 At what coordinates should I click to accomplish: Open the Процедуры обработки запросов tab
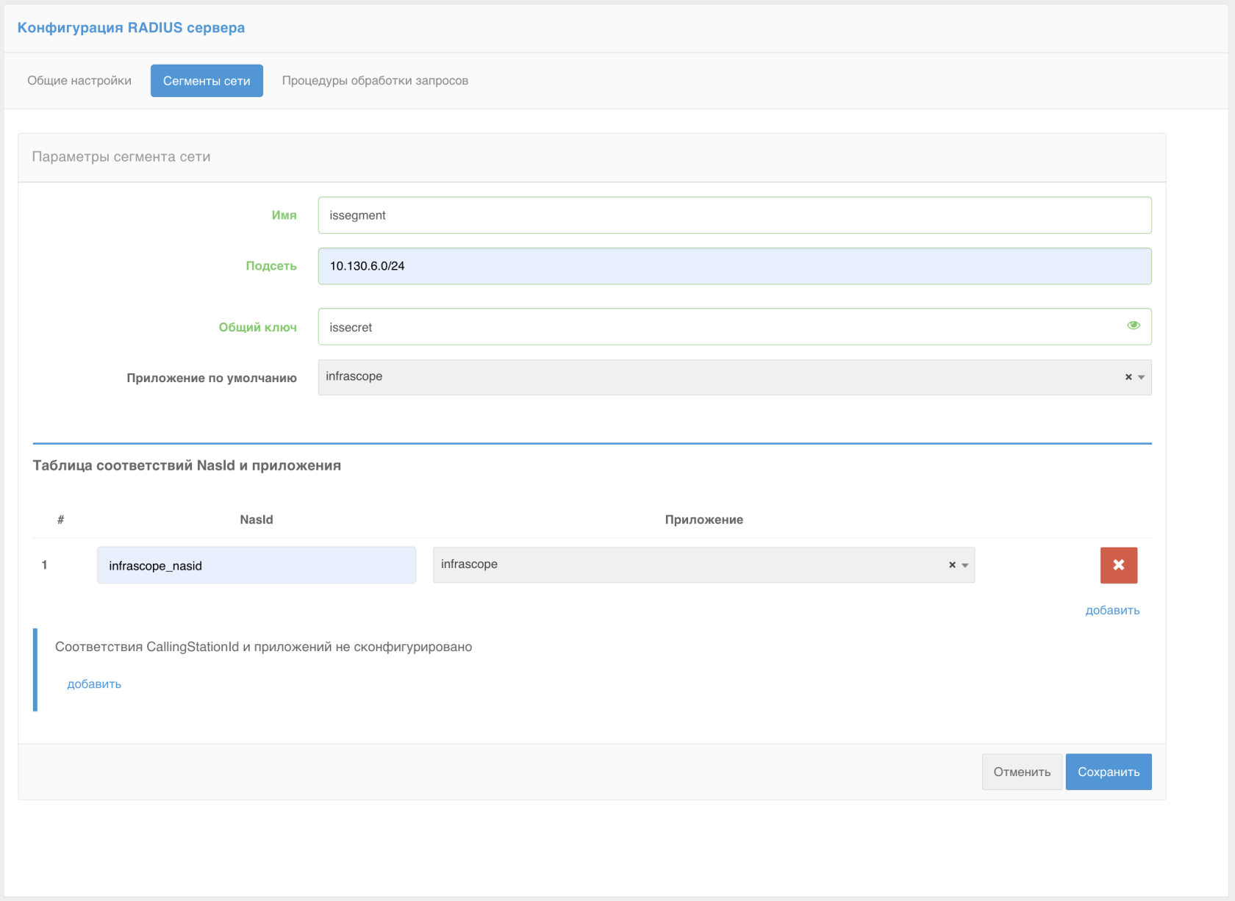pyautogui.click(x=375, y=81)
